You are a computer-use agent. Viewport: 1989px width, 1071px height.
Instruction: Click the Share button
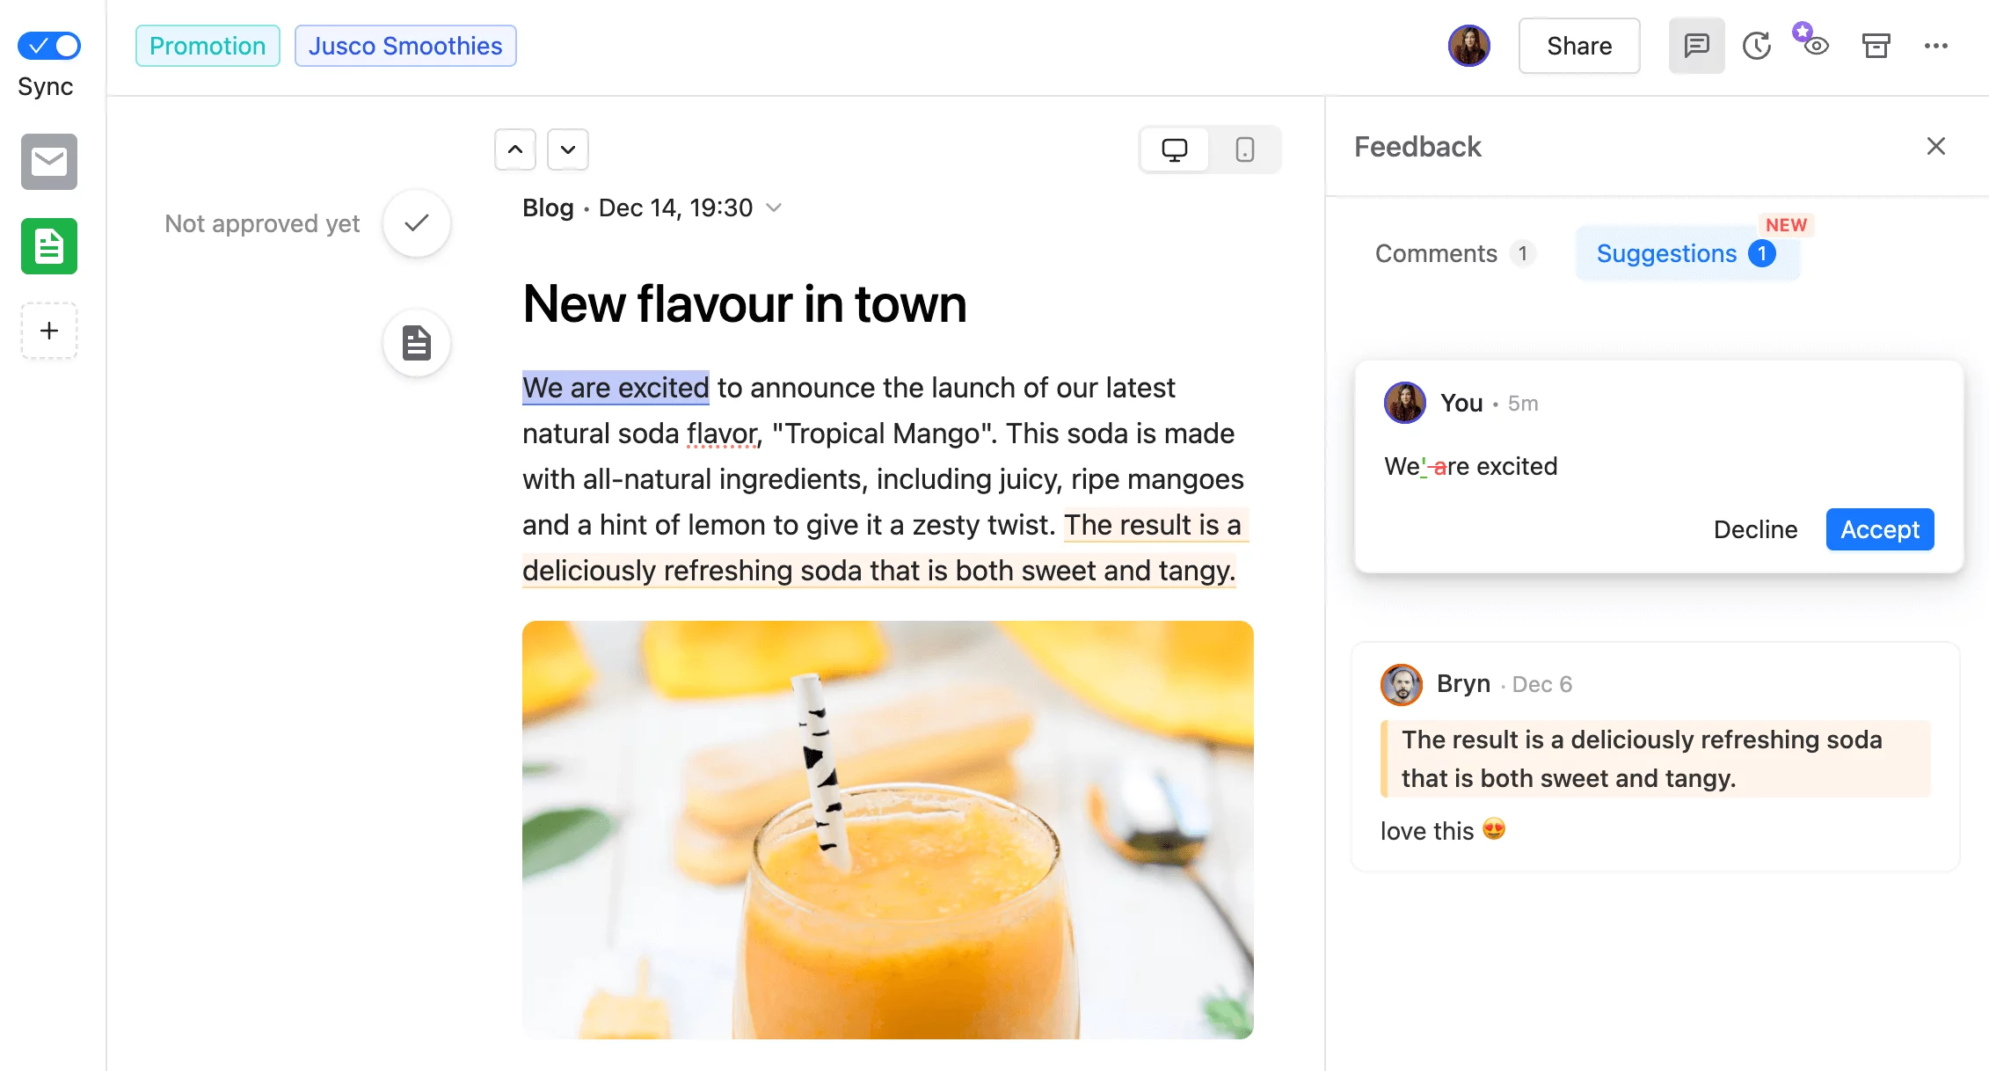(1579, 44)
